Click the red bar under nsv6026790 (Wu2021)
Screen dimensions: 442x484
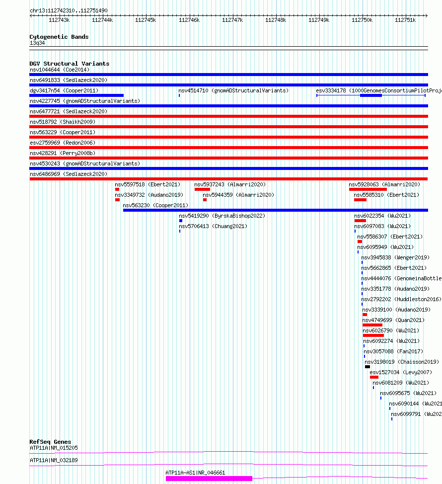pos(373,335)
